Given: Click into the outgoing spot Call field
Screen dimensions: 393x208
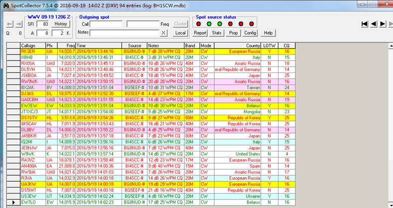Looking at the screenshot, I should [x=106, y=24].
